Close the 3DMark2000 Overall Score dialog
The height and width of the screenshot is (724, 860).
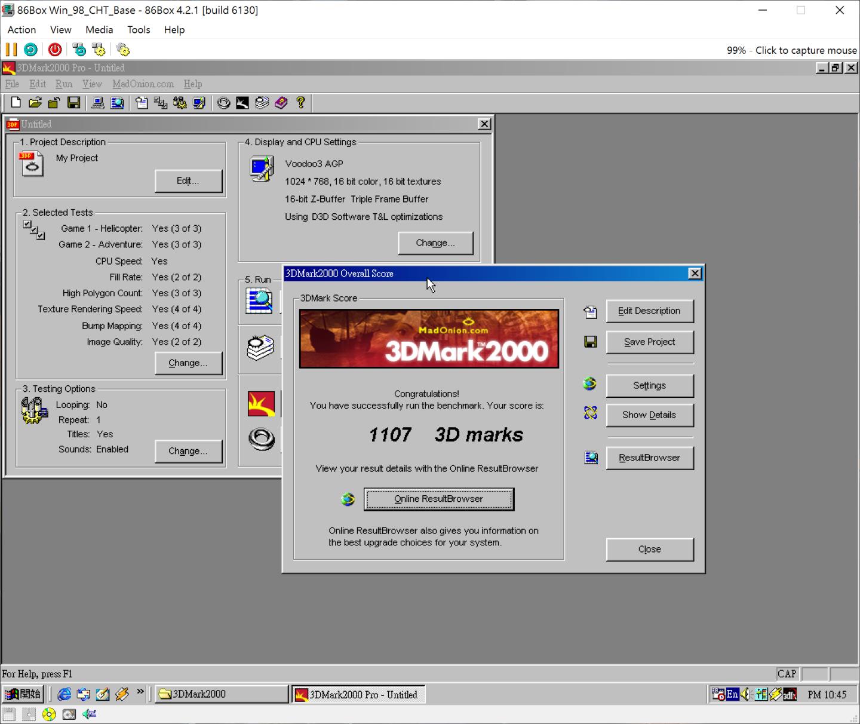tap(695, 274)
